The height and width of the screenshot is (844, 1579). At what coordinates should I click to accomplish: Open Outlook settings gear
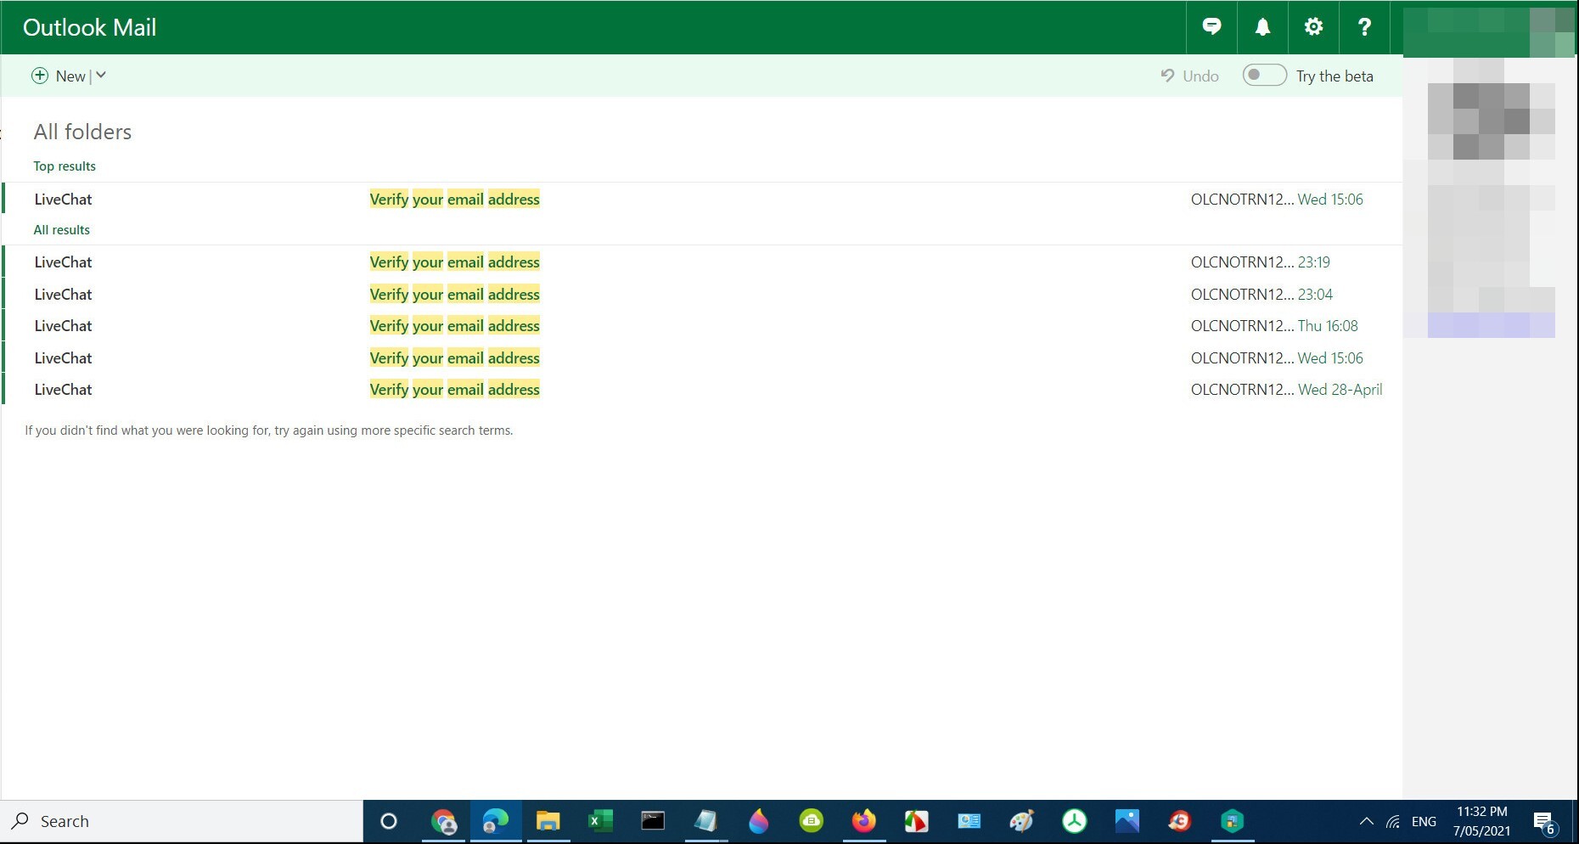[x=1313, y=27]
